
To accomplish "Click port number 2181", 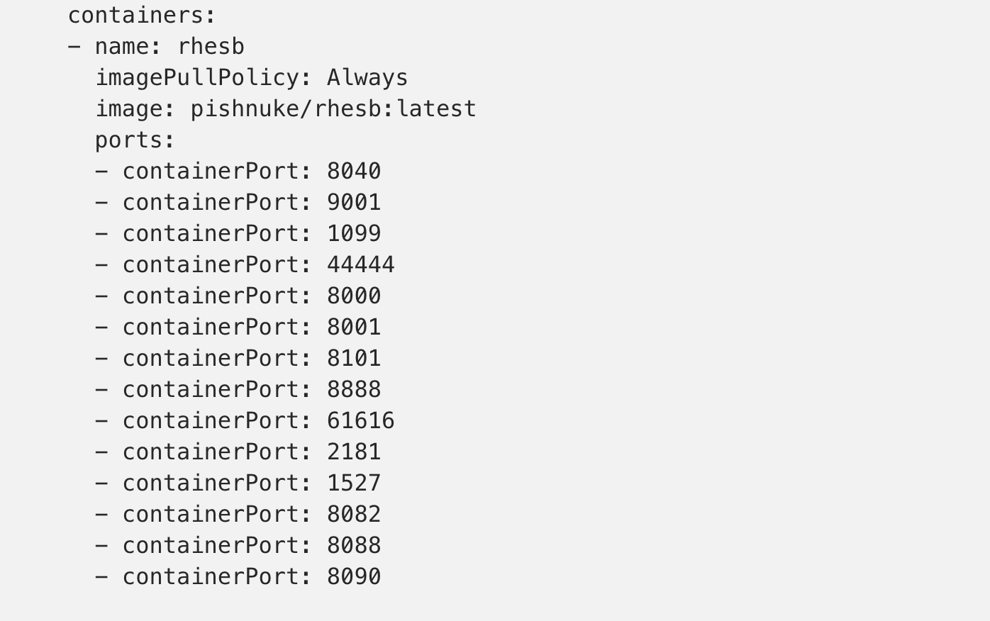I will tap(354, 452).
